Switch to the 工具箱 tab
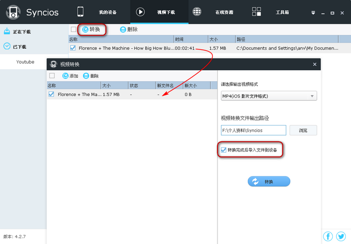 coord(282,12)
